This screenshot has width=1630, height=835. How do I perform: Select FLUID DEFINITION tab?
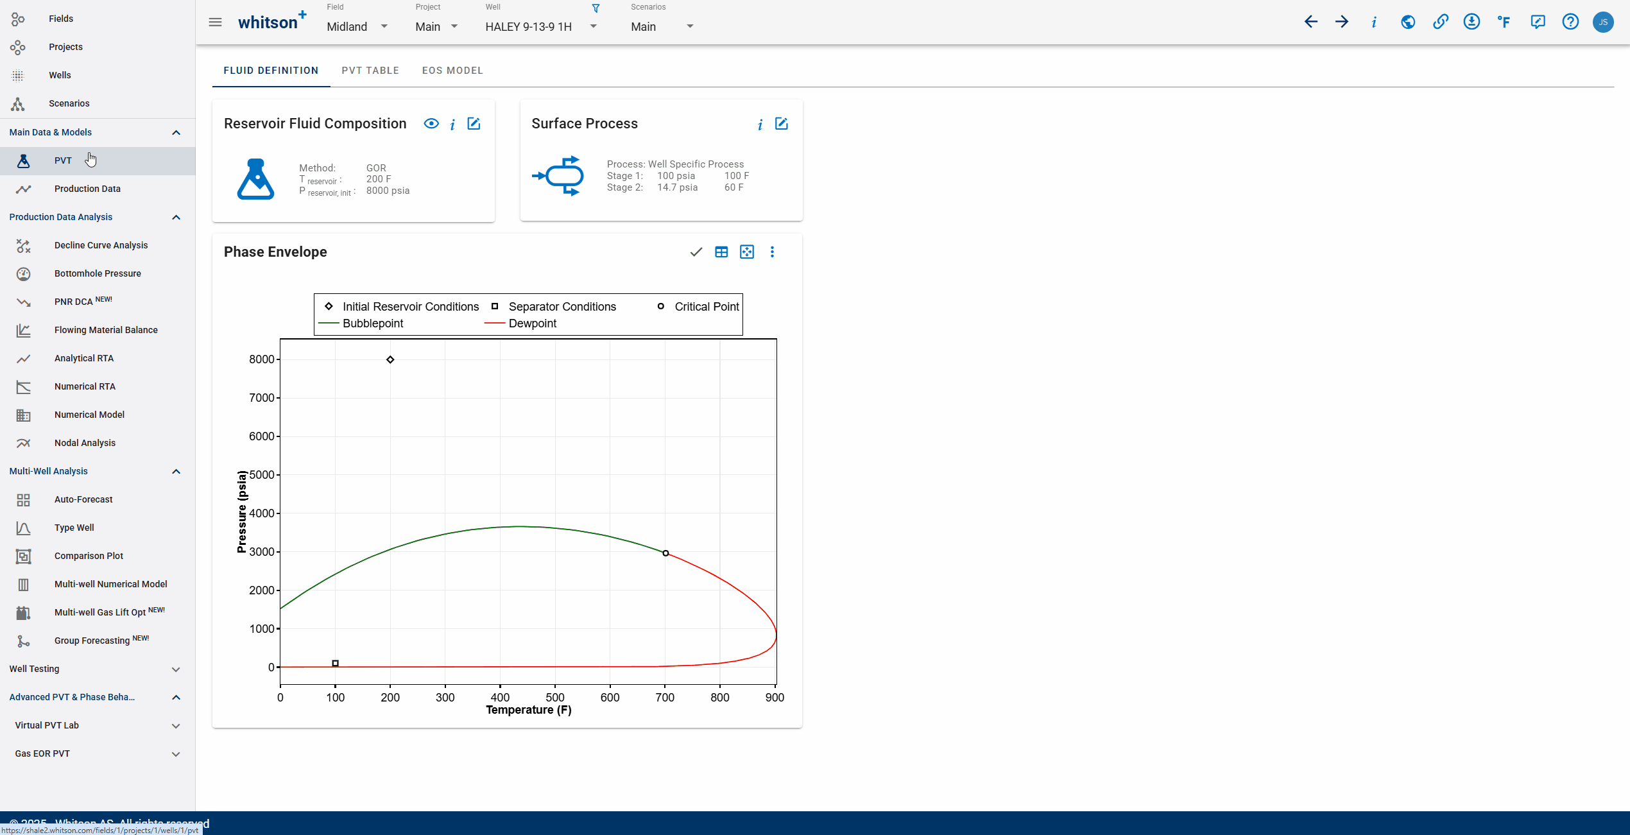pos(271,71)
